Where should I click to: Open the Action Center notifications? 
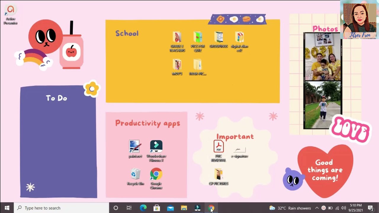coord(370,208)
